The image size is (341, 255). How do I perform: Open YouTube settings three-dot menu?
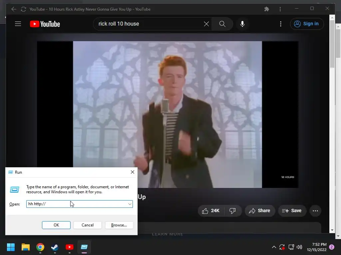pos(280,24)
